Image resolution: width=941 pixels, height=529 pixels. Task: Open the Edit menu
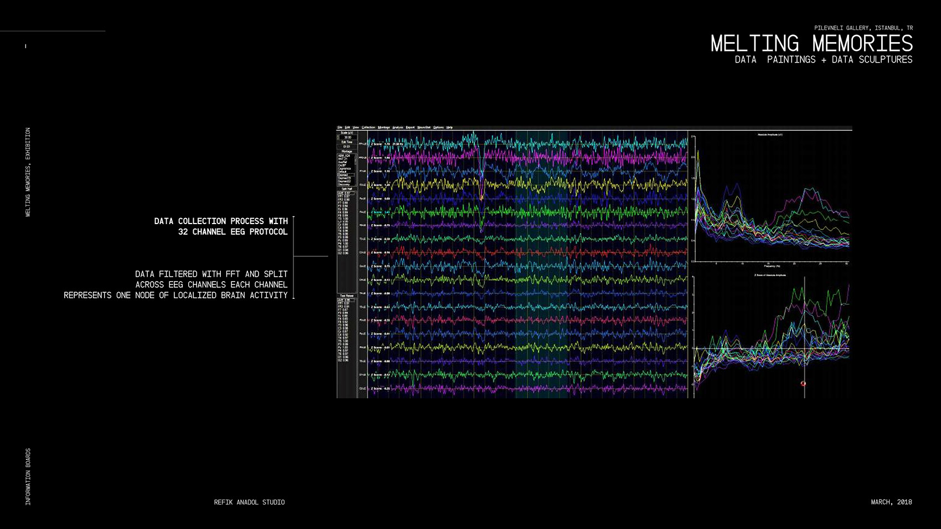(x=348, y=127)
